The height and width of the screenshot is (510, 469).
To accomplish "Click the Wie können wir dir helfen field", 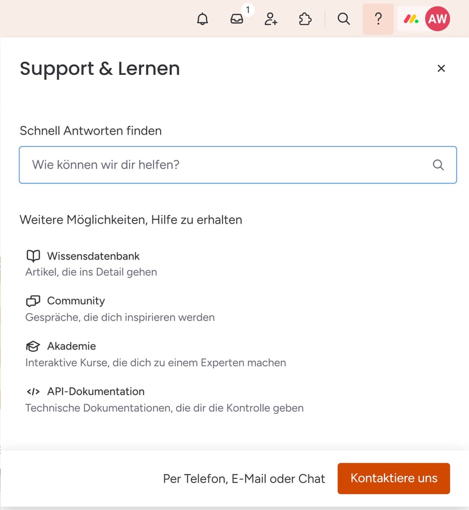I will tap(223, 165).
